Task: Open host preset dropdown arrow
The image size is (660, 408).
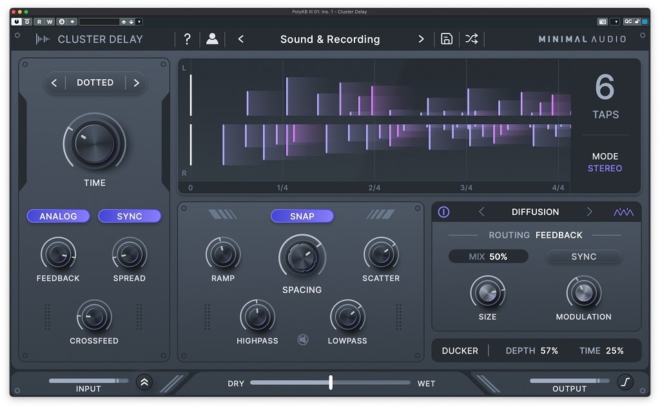Action: [139, 22]
